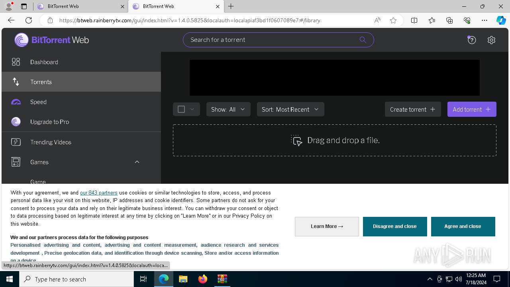Open Browser essentials heart icon
The image size is (510, 287).
tap(467, 20)
